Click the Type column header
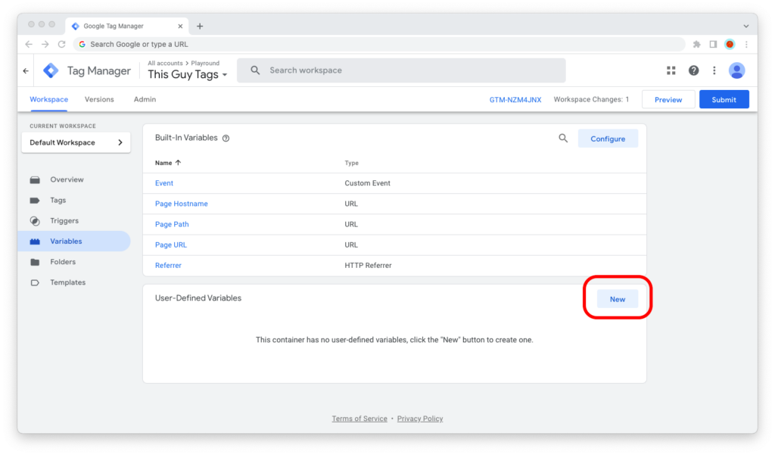 351,163
